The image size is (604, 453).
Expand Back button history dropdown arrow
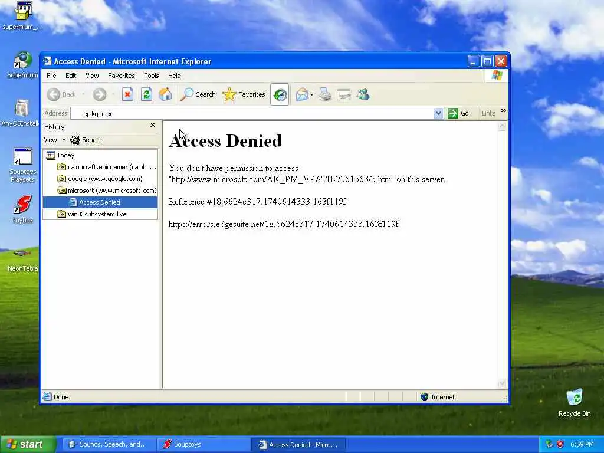click(83, 94)
